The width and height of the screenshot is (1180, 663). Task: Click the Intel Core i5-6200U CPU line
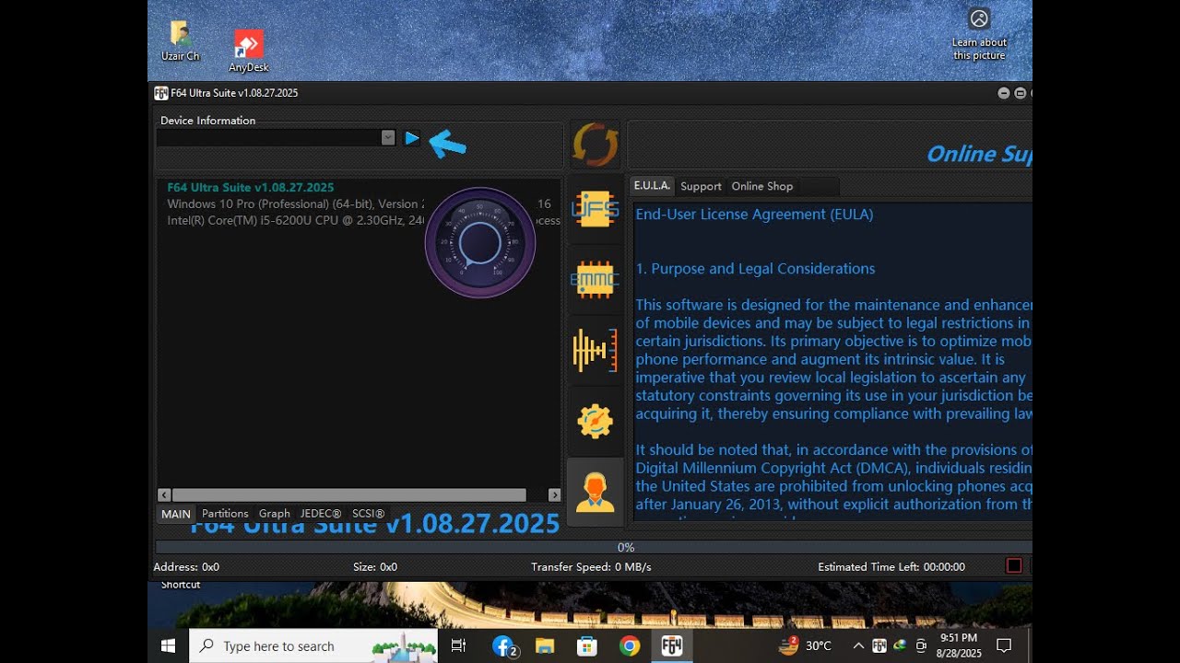point(296,221)
